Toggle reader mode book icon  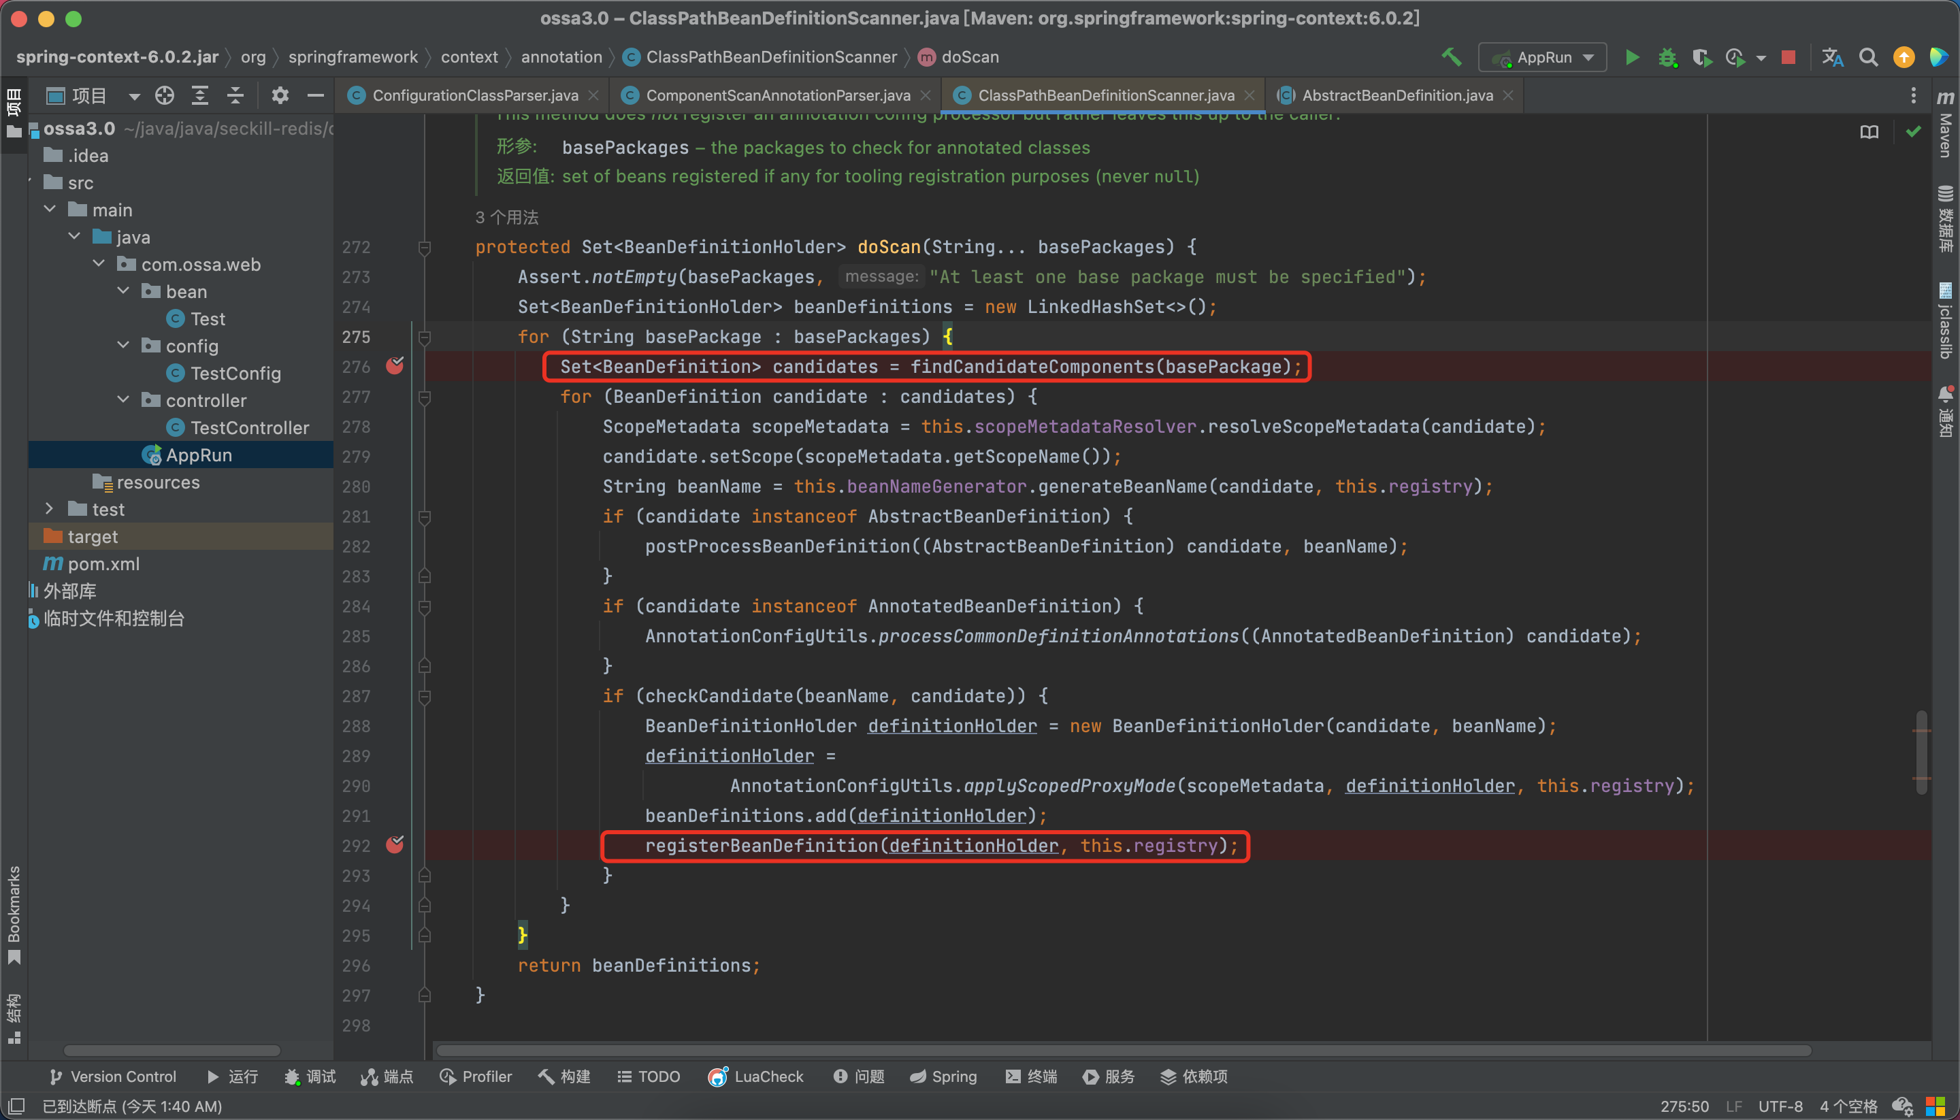pyautogui.click(x=1868, y=132)
